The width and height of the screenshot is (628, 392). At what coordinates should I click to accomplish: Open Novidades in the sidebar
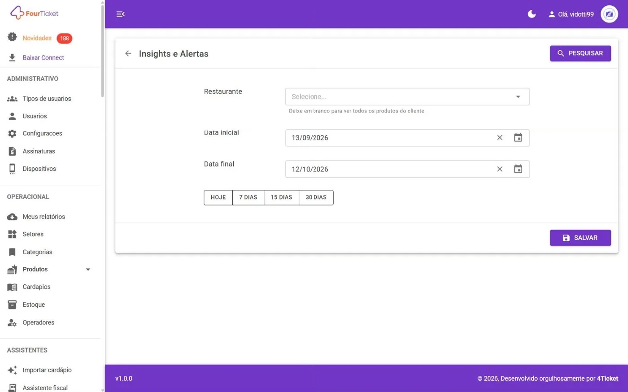click(37, 38)
